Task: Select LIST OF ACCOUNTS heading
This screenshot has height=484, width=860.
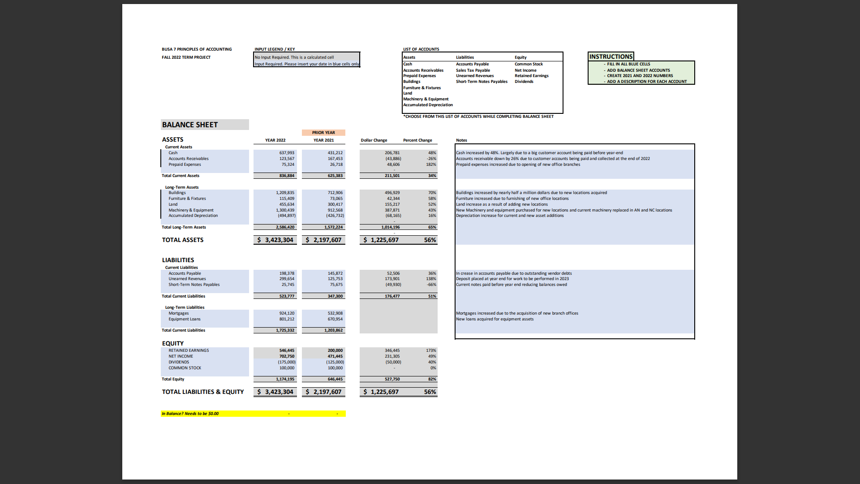Action: click(x=421, y=49)
